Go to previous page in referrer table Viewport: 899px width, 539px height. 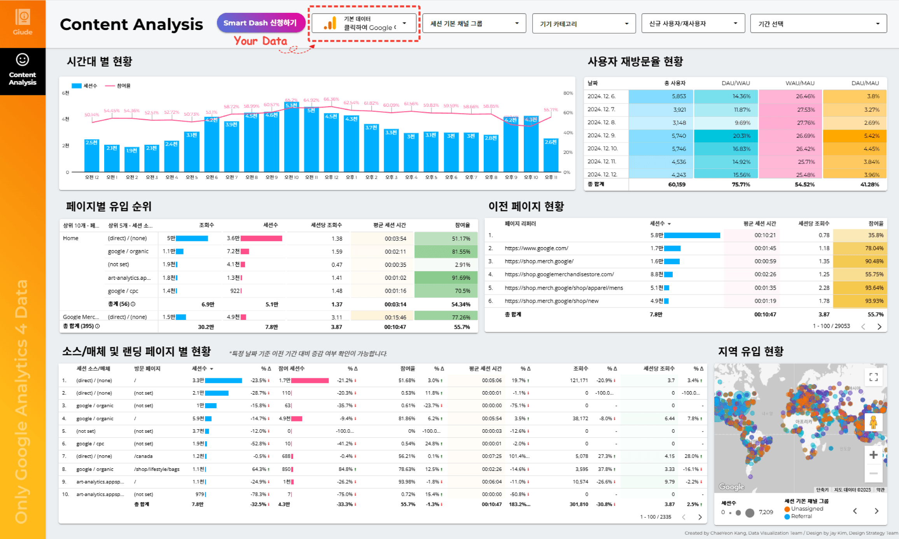point(863,326)
